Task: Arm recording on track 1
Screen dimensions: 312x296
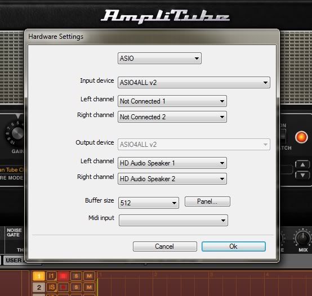Action: coord(63,276)
